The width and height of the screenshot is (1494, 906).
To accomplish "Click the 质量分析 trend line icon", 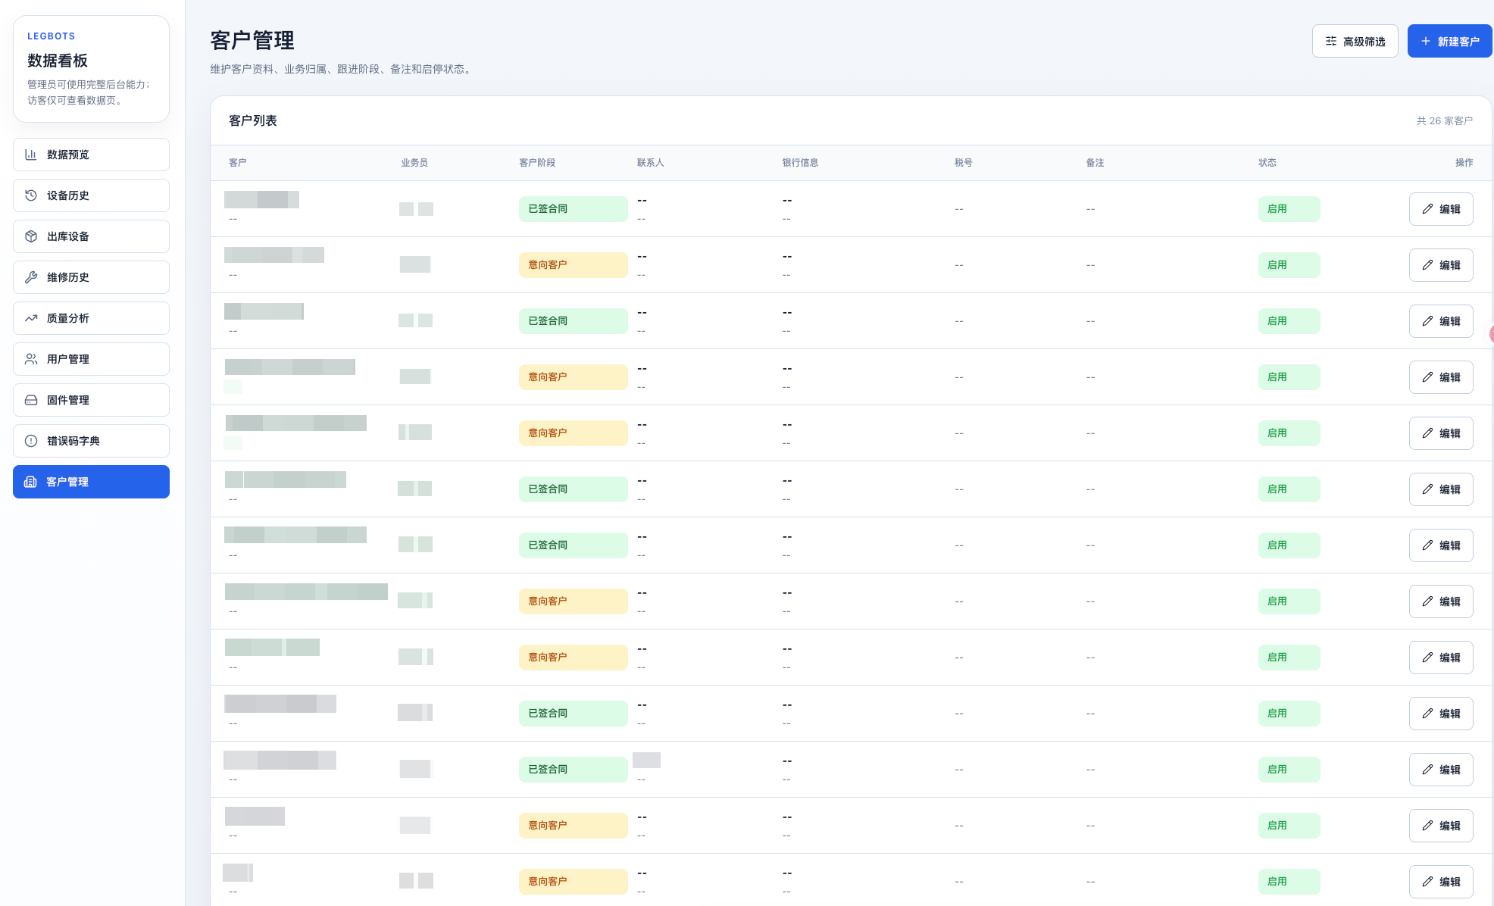I will (31, 318).
